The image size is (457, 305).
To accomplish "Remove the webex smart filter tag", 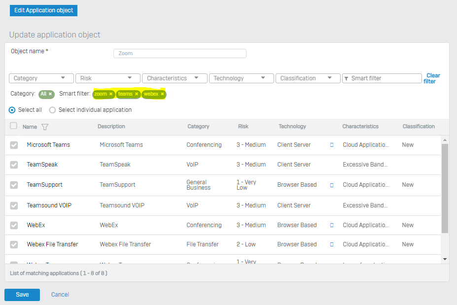I will coord(162,94).
